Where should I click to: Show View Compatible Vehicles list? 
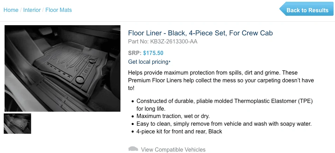tap(173, 149)
